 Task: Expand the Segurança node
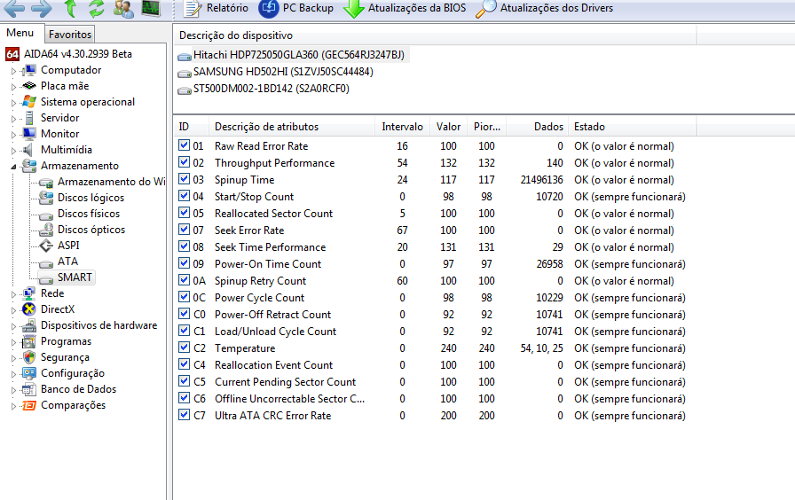pos(13,358)
